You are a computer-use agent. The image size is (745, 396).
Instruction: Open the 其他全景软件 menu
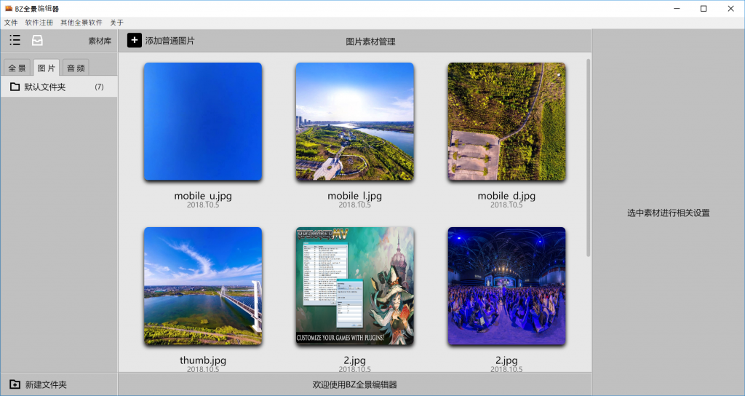[x=81, y=23]
